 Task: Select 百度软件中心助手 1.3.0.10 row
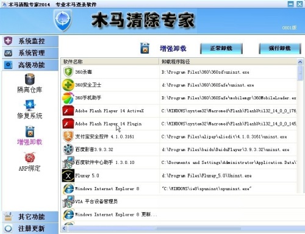179,162
